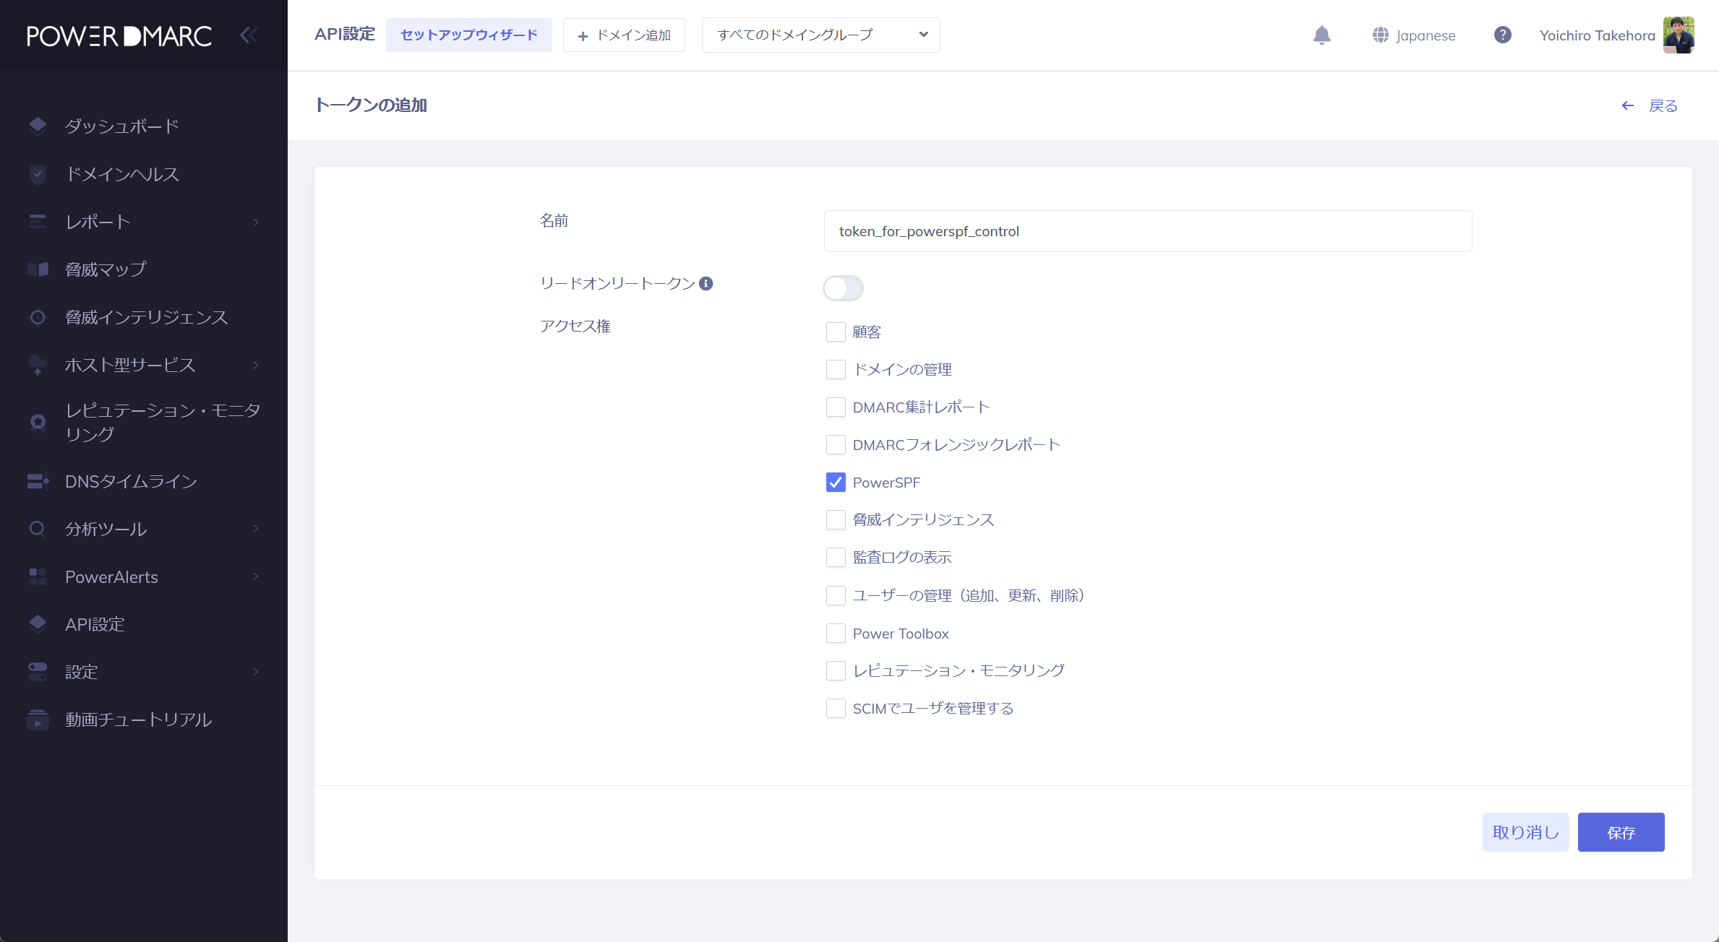1719x942 pixels.
Task: Open notifications via the bell icon
Action: point(1321,35)
